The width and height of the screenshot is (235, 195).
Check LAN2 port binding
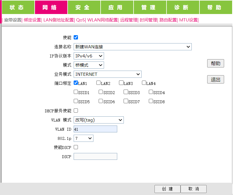99,83
